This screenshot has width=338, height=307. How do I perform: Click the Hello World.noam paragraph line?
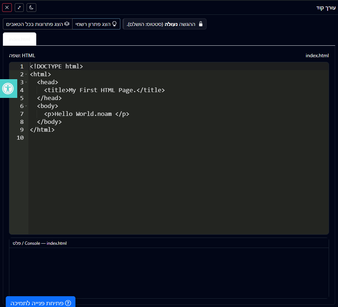coord(87,114)
